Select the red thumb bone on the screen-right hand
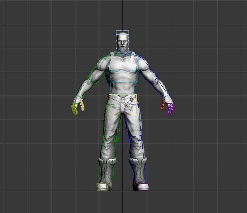 click(x=163, y=105)
